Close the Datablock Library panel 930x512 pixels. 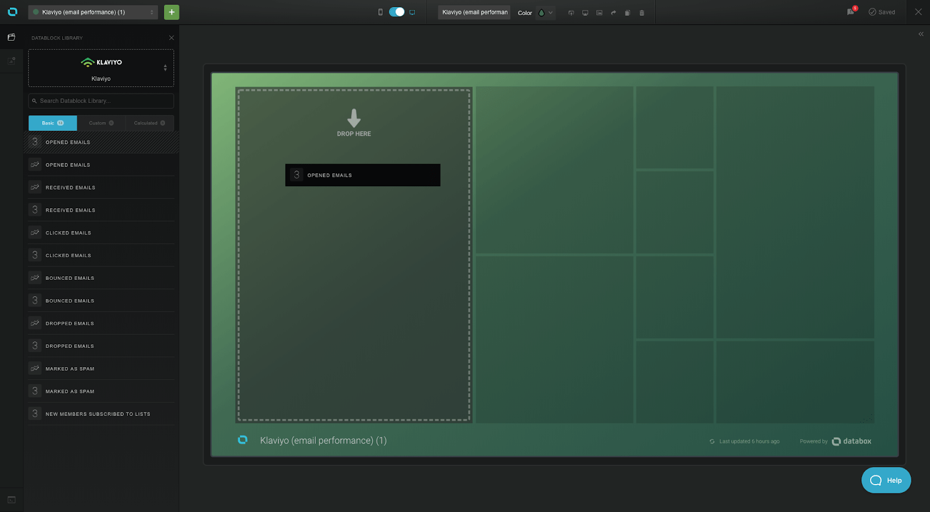171,38
